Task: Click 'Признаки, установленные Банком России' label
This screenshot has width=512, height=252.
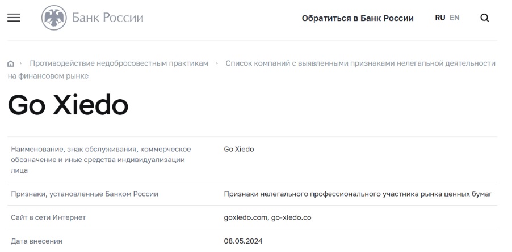Action: click(85, 194)
